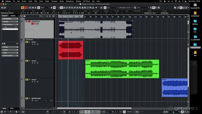Select the Zoom magnifier tool
The width and height of the screenshot is (202, 114).
click(x=80, y=8)
